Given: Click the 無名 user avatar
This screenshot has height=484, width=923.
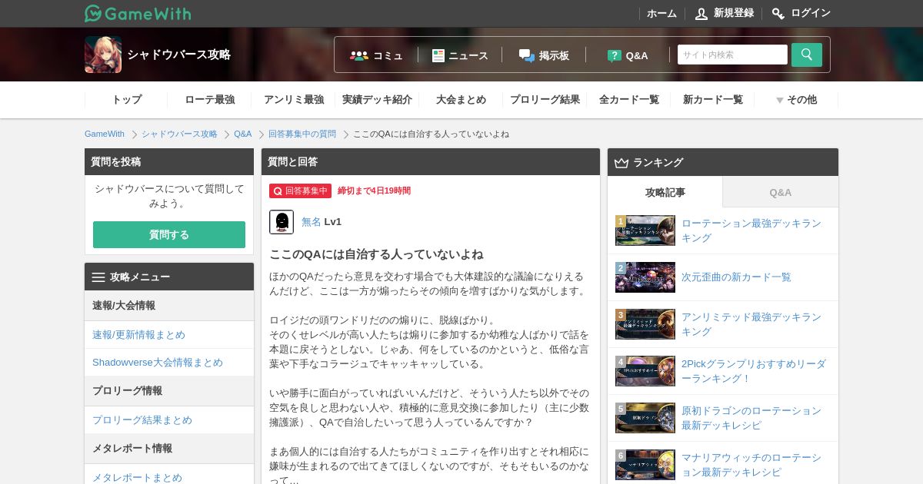Looking at the screenshot, I should [282, 222].
